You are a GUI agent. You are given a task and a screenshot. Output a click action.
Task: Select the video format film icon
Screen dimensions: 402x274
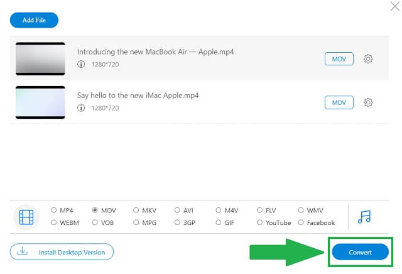pyautogui.click(x=26, y=217)
